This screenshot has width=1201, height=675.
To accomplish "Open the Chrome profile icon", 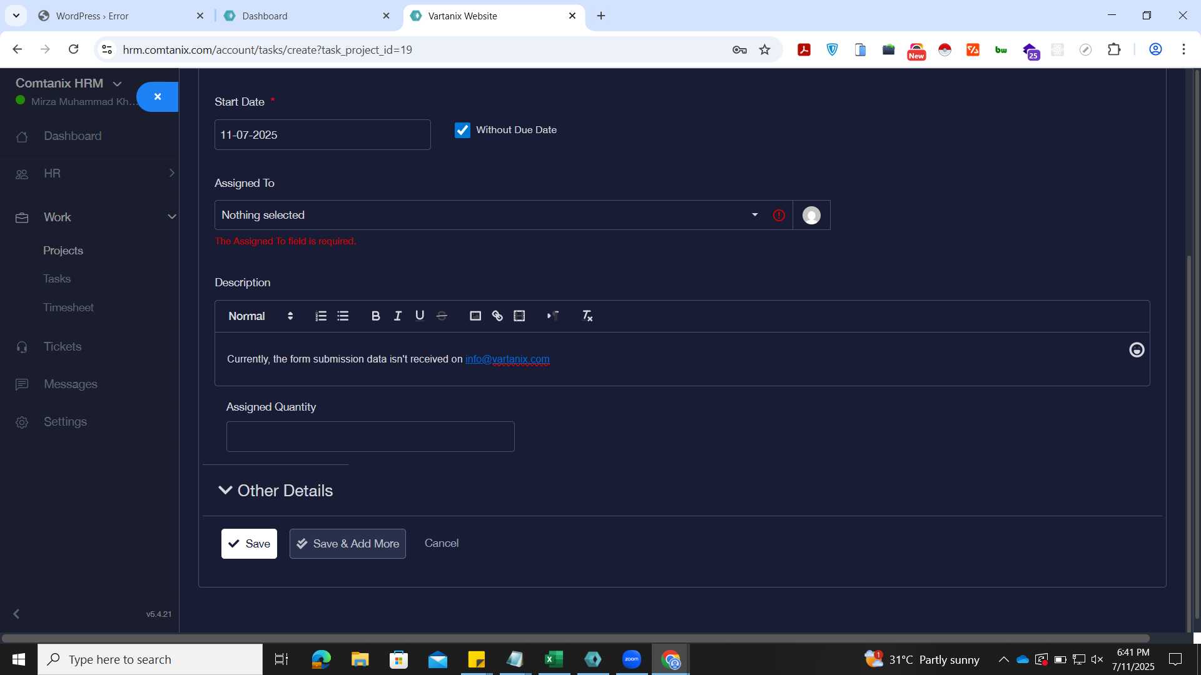I will point(1155,49).
